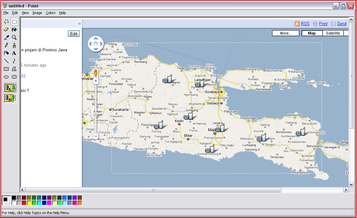Pick the bright red color swatch
This screenshot has height=218, width=357.
[24, 203]
